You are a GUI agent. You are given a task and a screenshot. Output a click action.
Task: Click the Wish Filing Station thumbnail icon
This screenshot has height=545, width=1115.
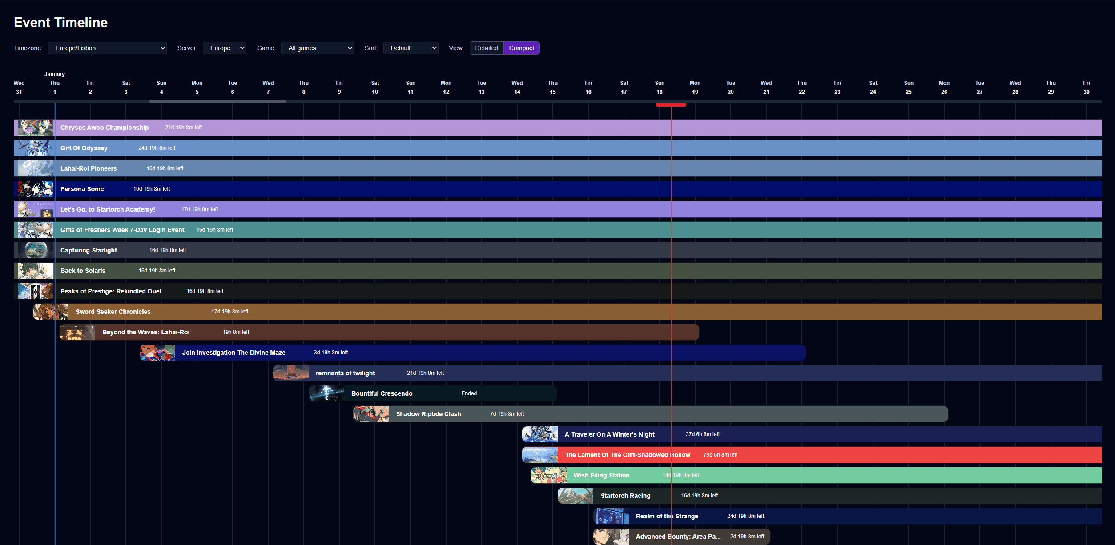click(548, 475)
